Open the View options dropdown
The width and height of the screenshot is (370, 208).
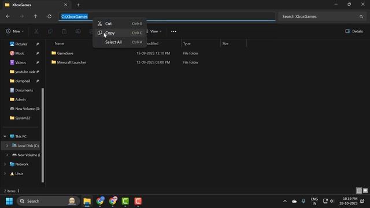coord(154,31)
